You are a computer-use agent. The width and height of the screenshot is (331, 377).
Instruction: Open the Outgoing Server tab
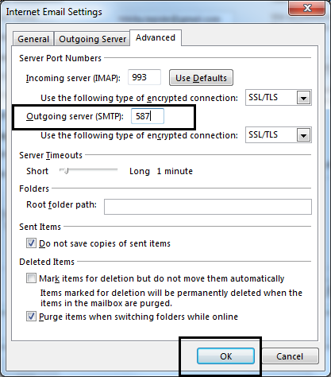click(x=92, y=39)
